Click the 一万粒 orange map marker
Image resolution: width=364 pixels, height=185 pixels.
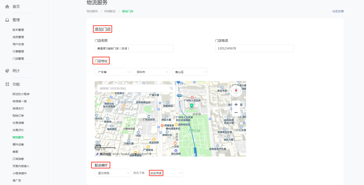[x=176, y=143]
